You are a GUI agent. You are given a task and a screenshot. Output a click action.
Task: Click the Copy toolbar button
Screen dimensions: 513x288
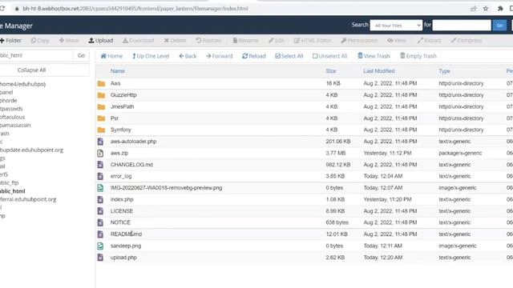40,41
